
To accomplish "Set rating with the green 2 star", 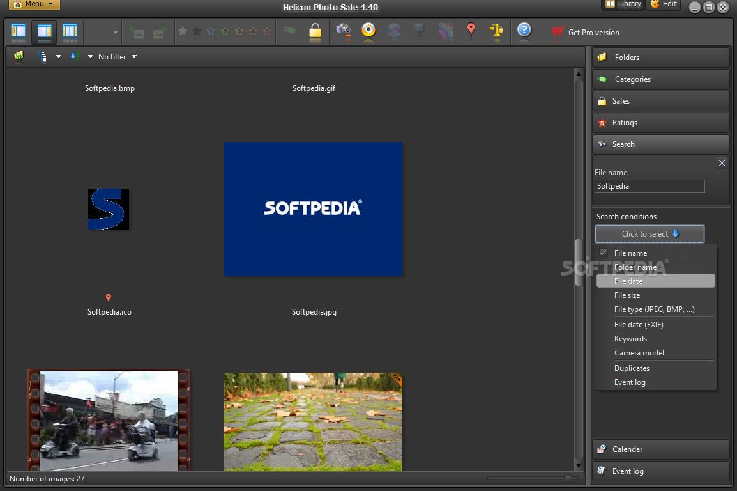I will click(x=225, y=31).
